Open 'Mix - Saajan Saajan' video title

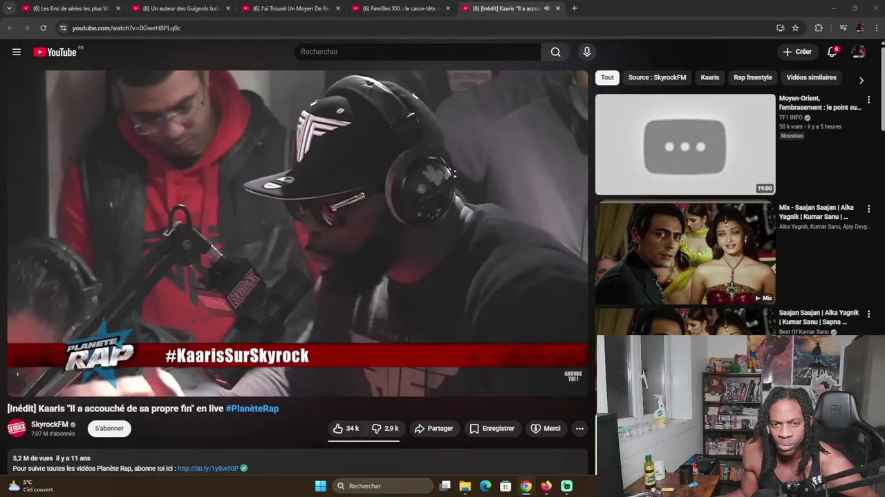(817, 212)
